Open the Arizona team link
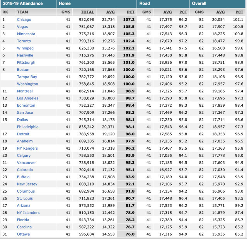Image resolution: width=247 pixels, height=239 pixels. coord(24,205)
